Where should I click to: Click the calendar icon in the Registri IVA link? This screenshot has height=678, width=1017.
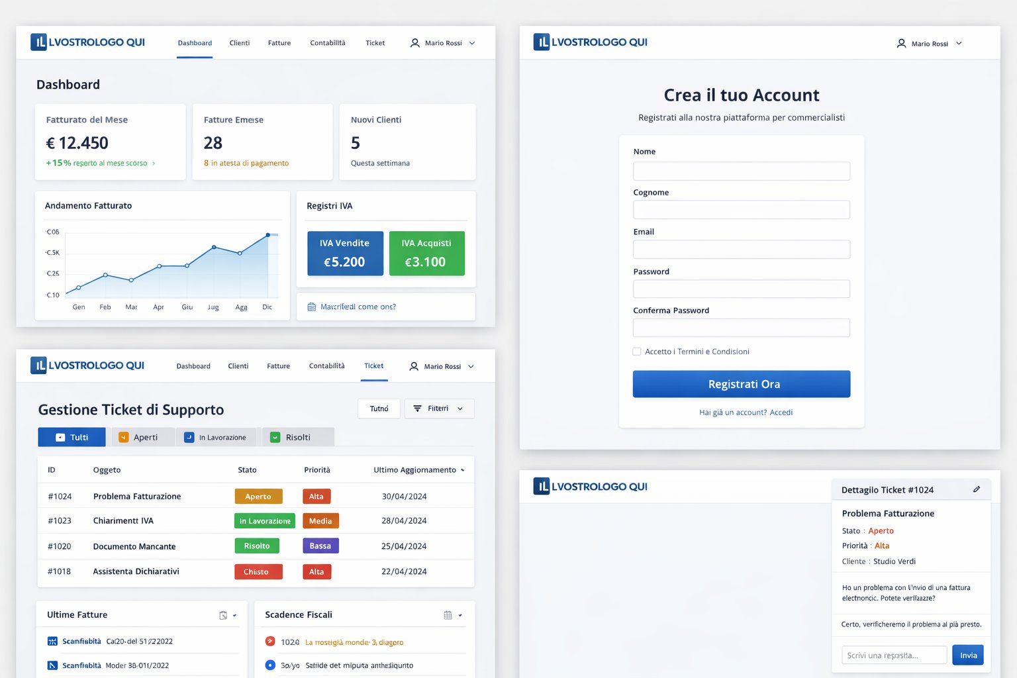[x=311, y=306]
